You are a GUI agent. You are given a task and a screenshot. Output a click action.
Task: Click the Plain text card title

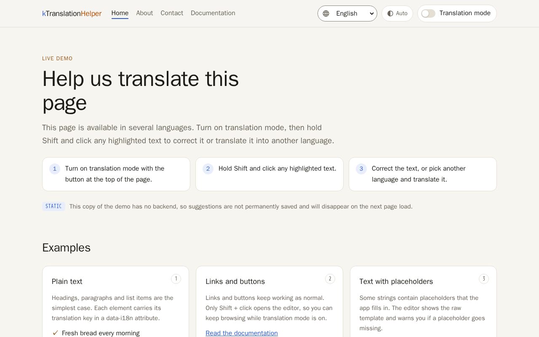coord(67,281)
